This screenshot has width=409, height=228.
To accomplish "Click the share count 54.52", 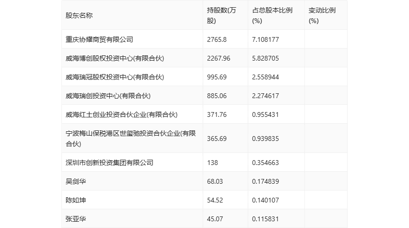I will 215,200.
